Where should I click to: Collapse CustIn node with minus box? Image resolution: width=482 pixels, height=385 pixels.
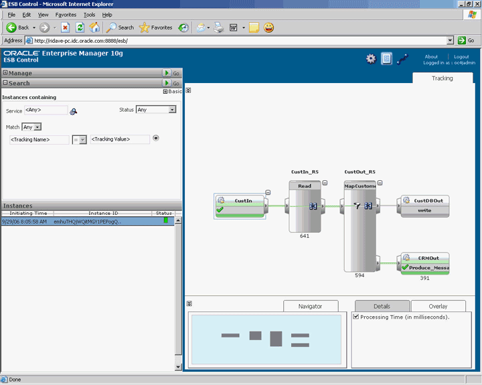click(268, 193)
